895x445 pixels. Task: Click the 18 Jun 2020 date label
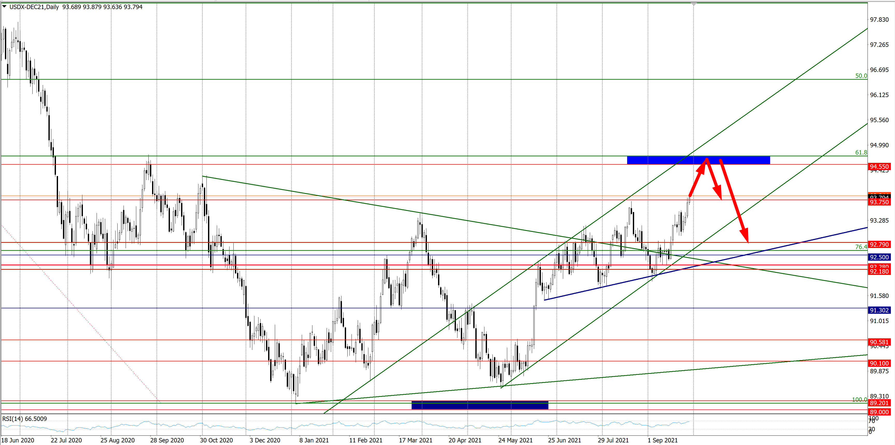[18, 440]
